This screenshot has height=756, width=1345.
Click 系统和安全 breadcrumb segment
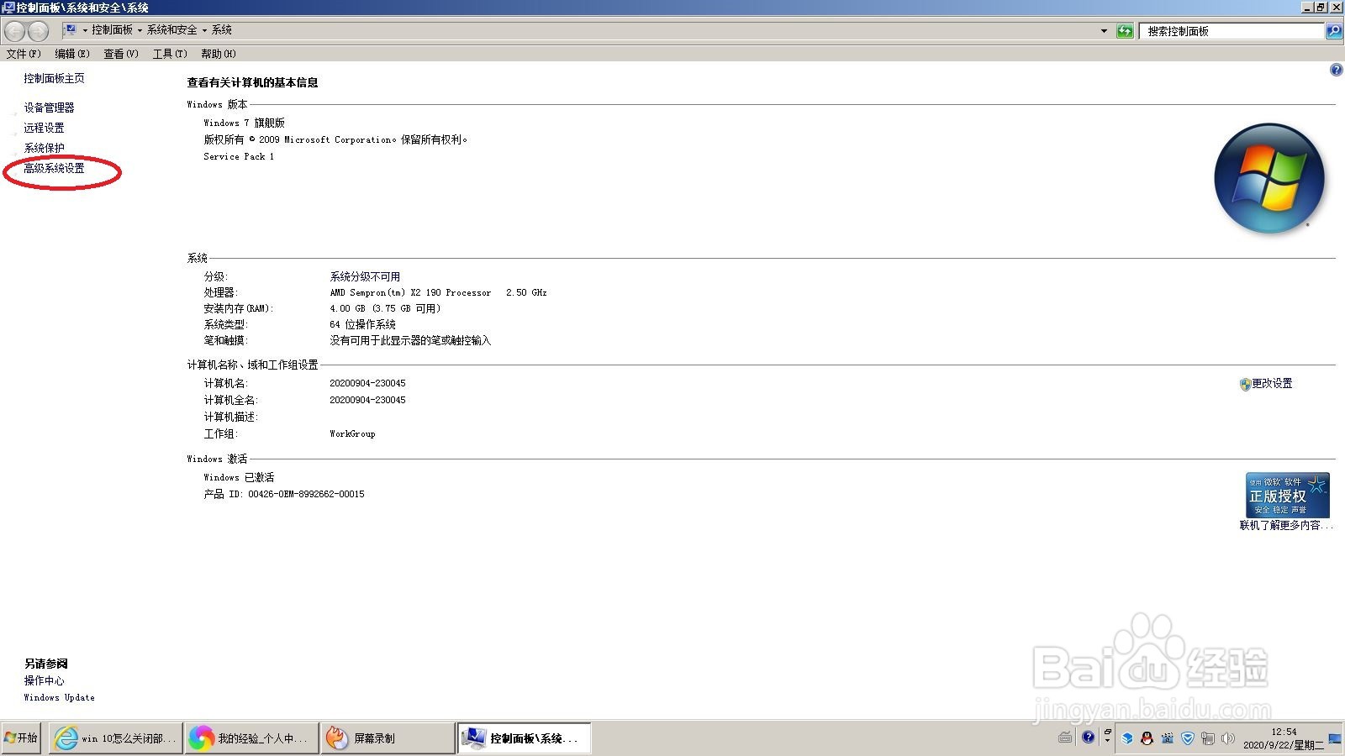[x=171, y=30]
